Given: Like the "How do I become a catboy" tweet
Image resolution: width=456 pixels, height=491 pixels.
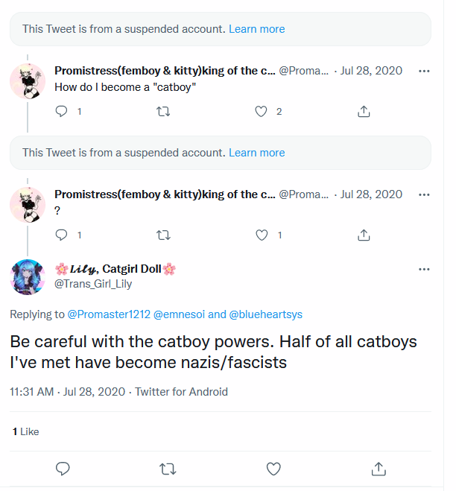Looking at the screenshot, I should pyautogui.click(x=261, y=111).
